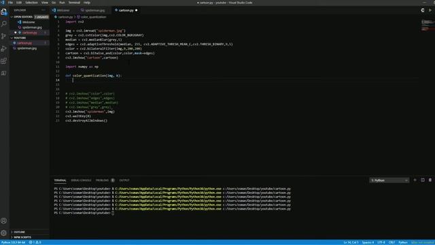The height and width of the screenshot is (245, 435).
Task: Open the Source Control view
Action: pyautogui.click(x=4, y=36)
